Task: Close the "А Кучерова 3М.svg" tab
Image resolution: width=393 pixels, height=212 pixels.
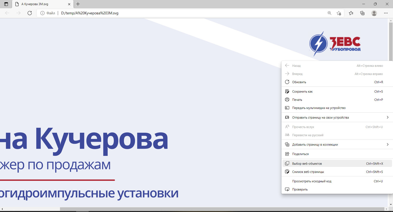Action: (69, 4)
